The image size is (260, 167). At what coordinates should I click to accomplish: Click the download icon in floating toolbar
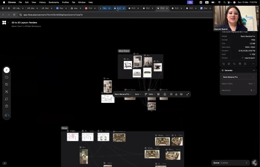tap(176, 94)
